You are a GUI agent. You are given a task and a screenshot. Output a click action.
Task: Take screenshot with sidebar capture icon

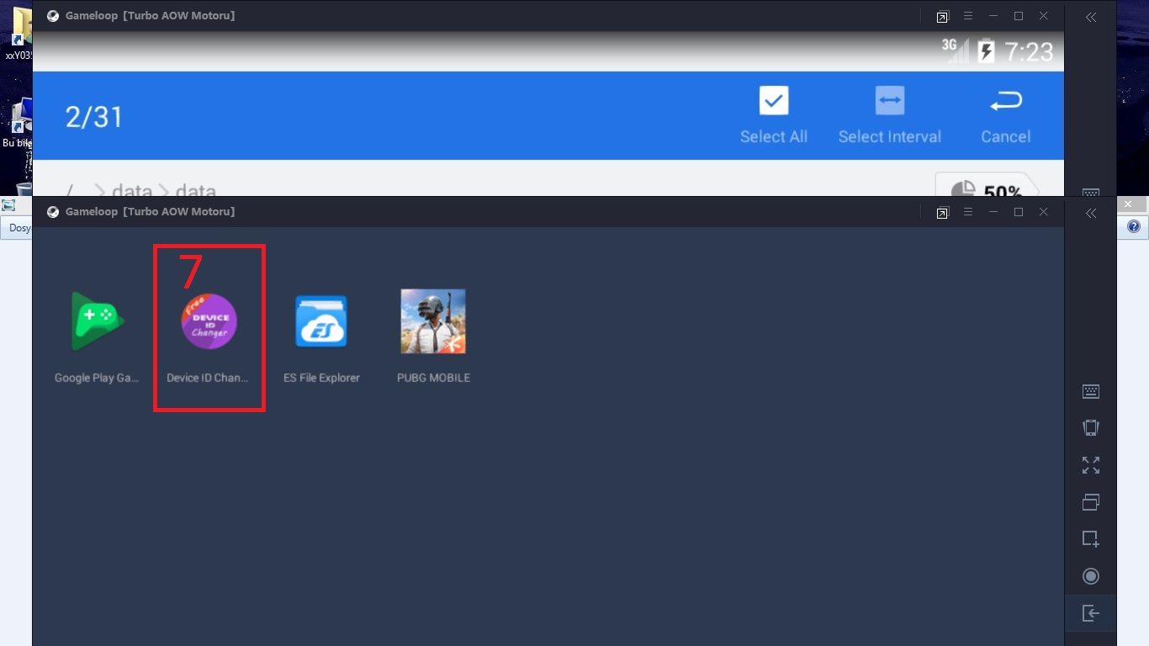1091,538
